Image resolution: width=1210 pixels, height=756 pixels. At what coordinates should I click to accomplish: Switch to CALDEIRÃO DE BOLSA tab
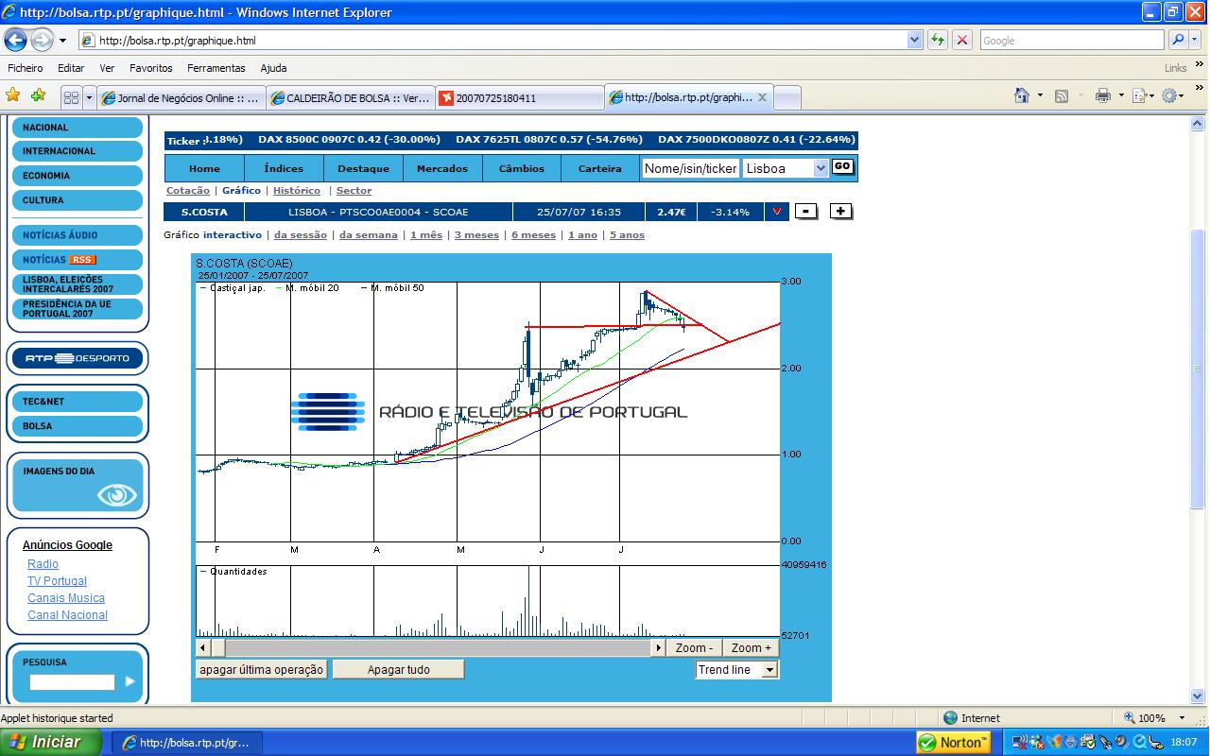351,97
